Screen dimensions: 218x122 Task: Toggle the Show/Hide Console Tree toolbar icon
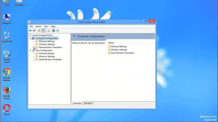point(43,30)
